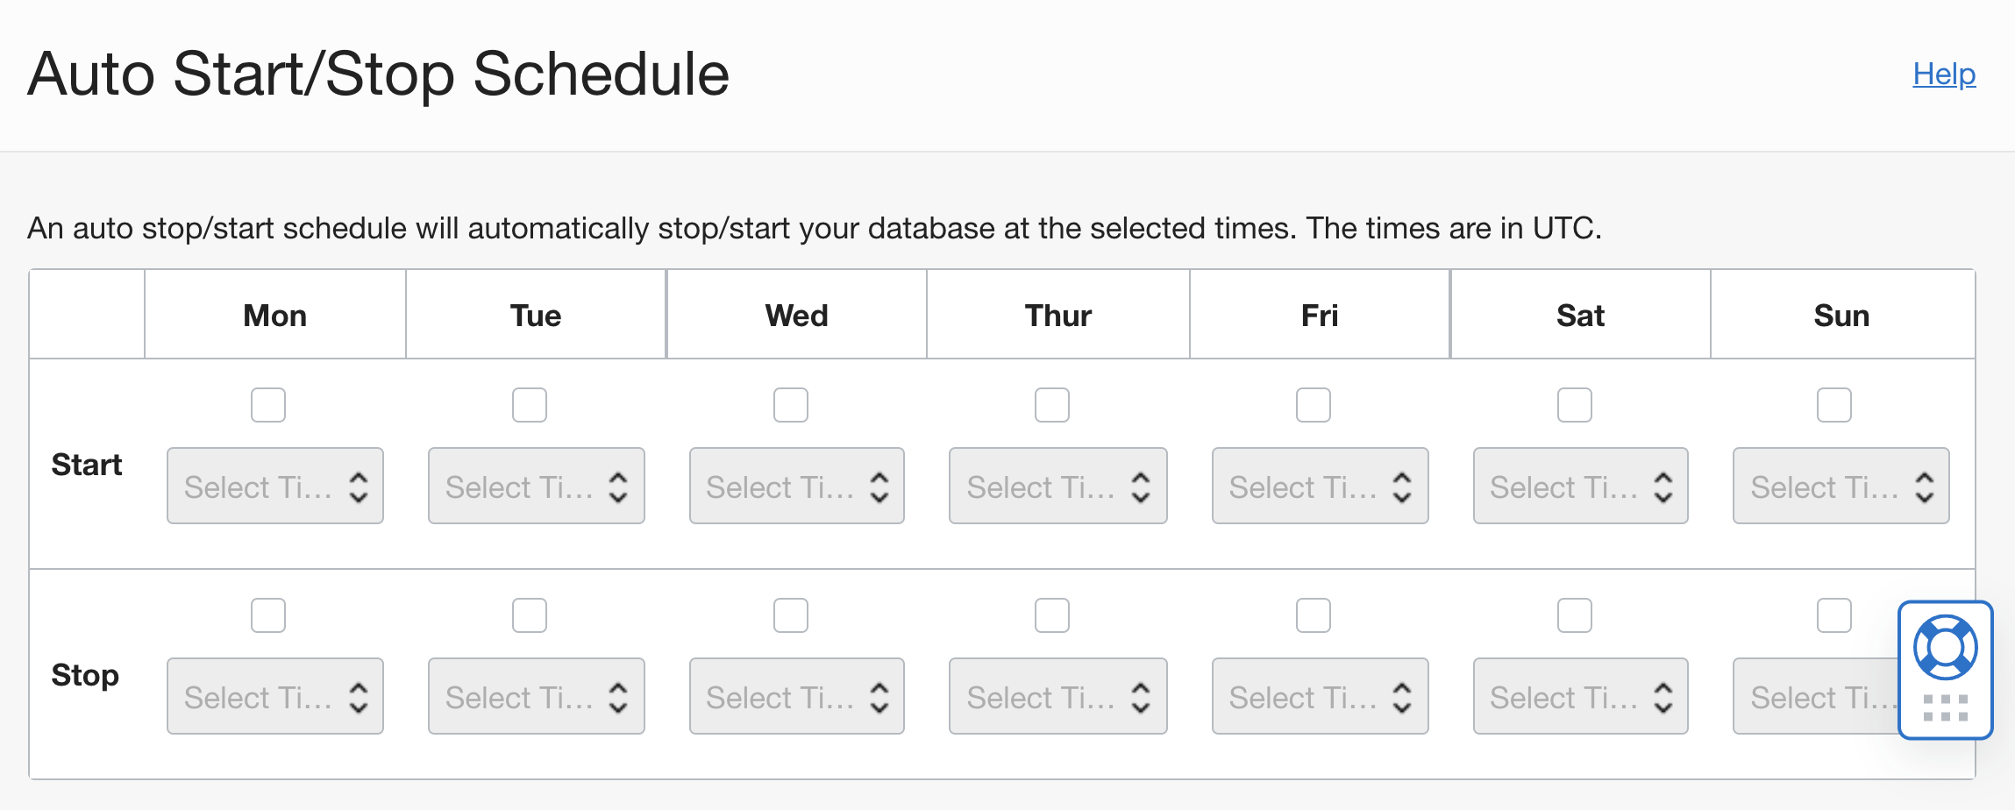Screen dimensions: 2015x810
Task: Enable the Wednesday Stop checkbox
Action: (791, 615)
